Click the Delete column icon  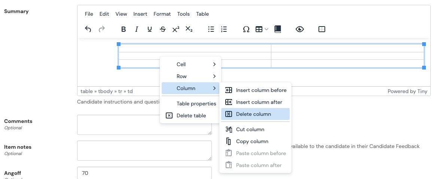229,114
